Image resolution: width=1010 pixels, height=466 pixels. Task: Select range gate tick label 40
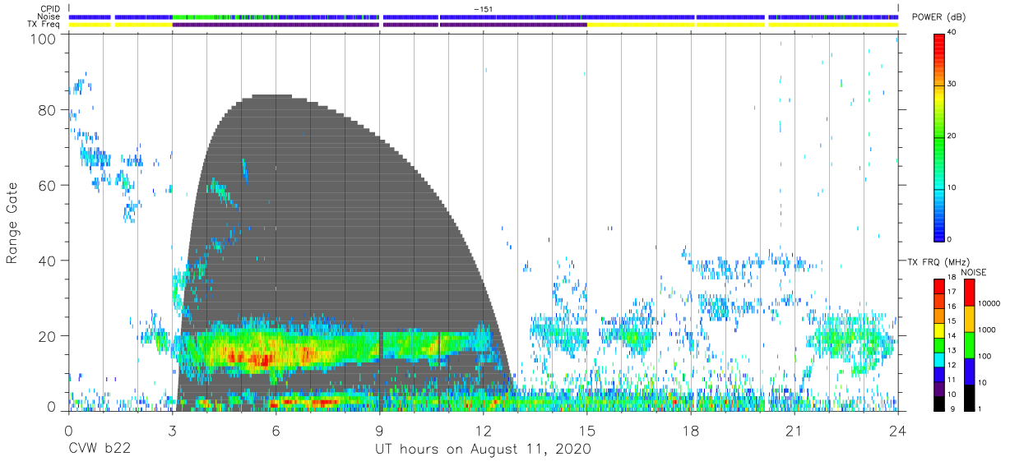pyautogui.click(x=48, y=261)
